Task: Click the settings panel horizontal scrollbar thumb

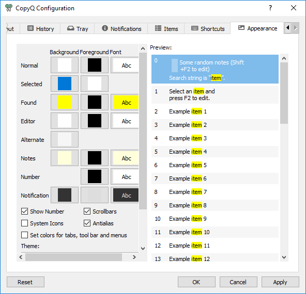Action: point(74,257)
